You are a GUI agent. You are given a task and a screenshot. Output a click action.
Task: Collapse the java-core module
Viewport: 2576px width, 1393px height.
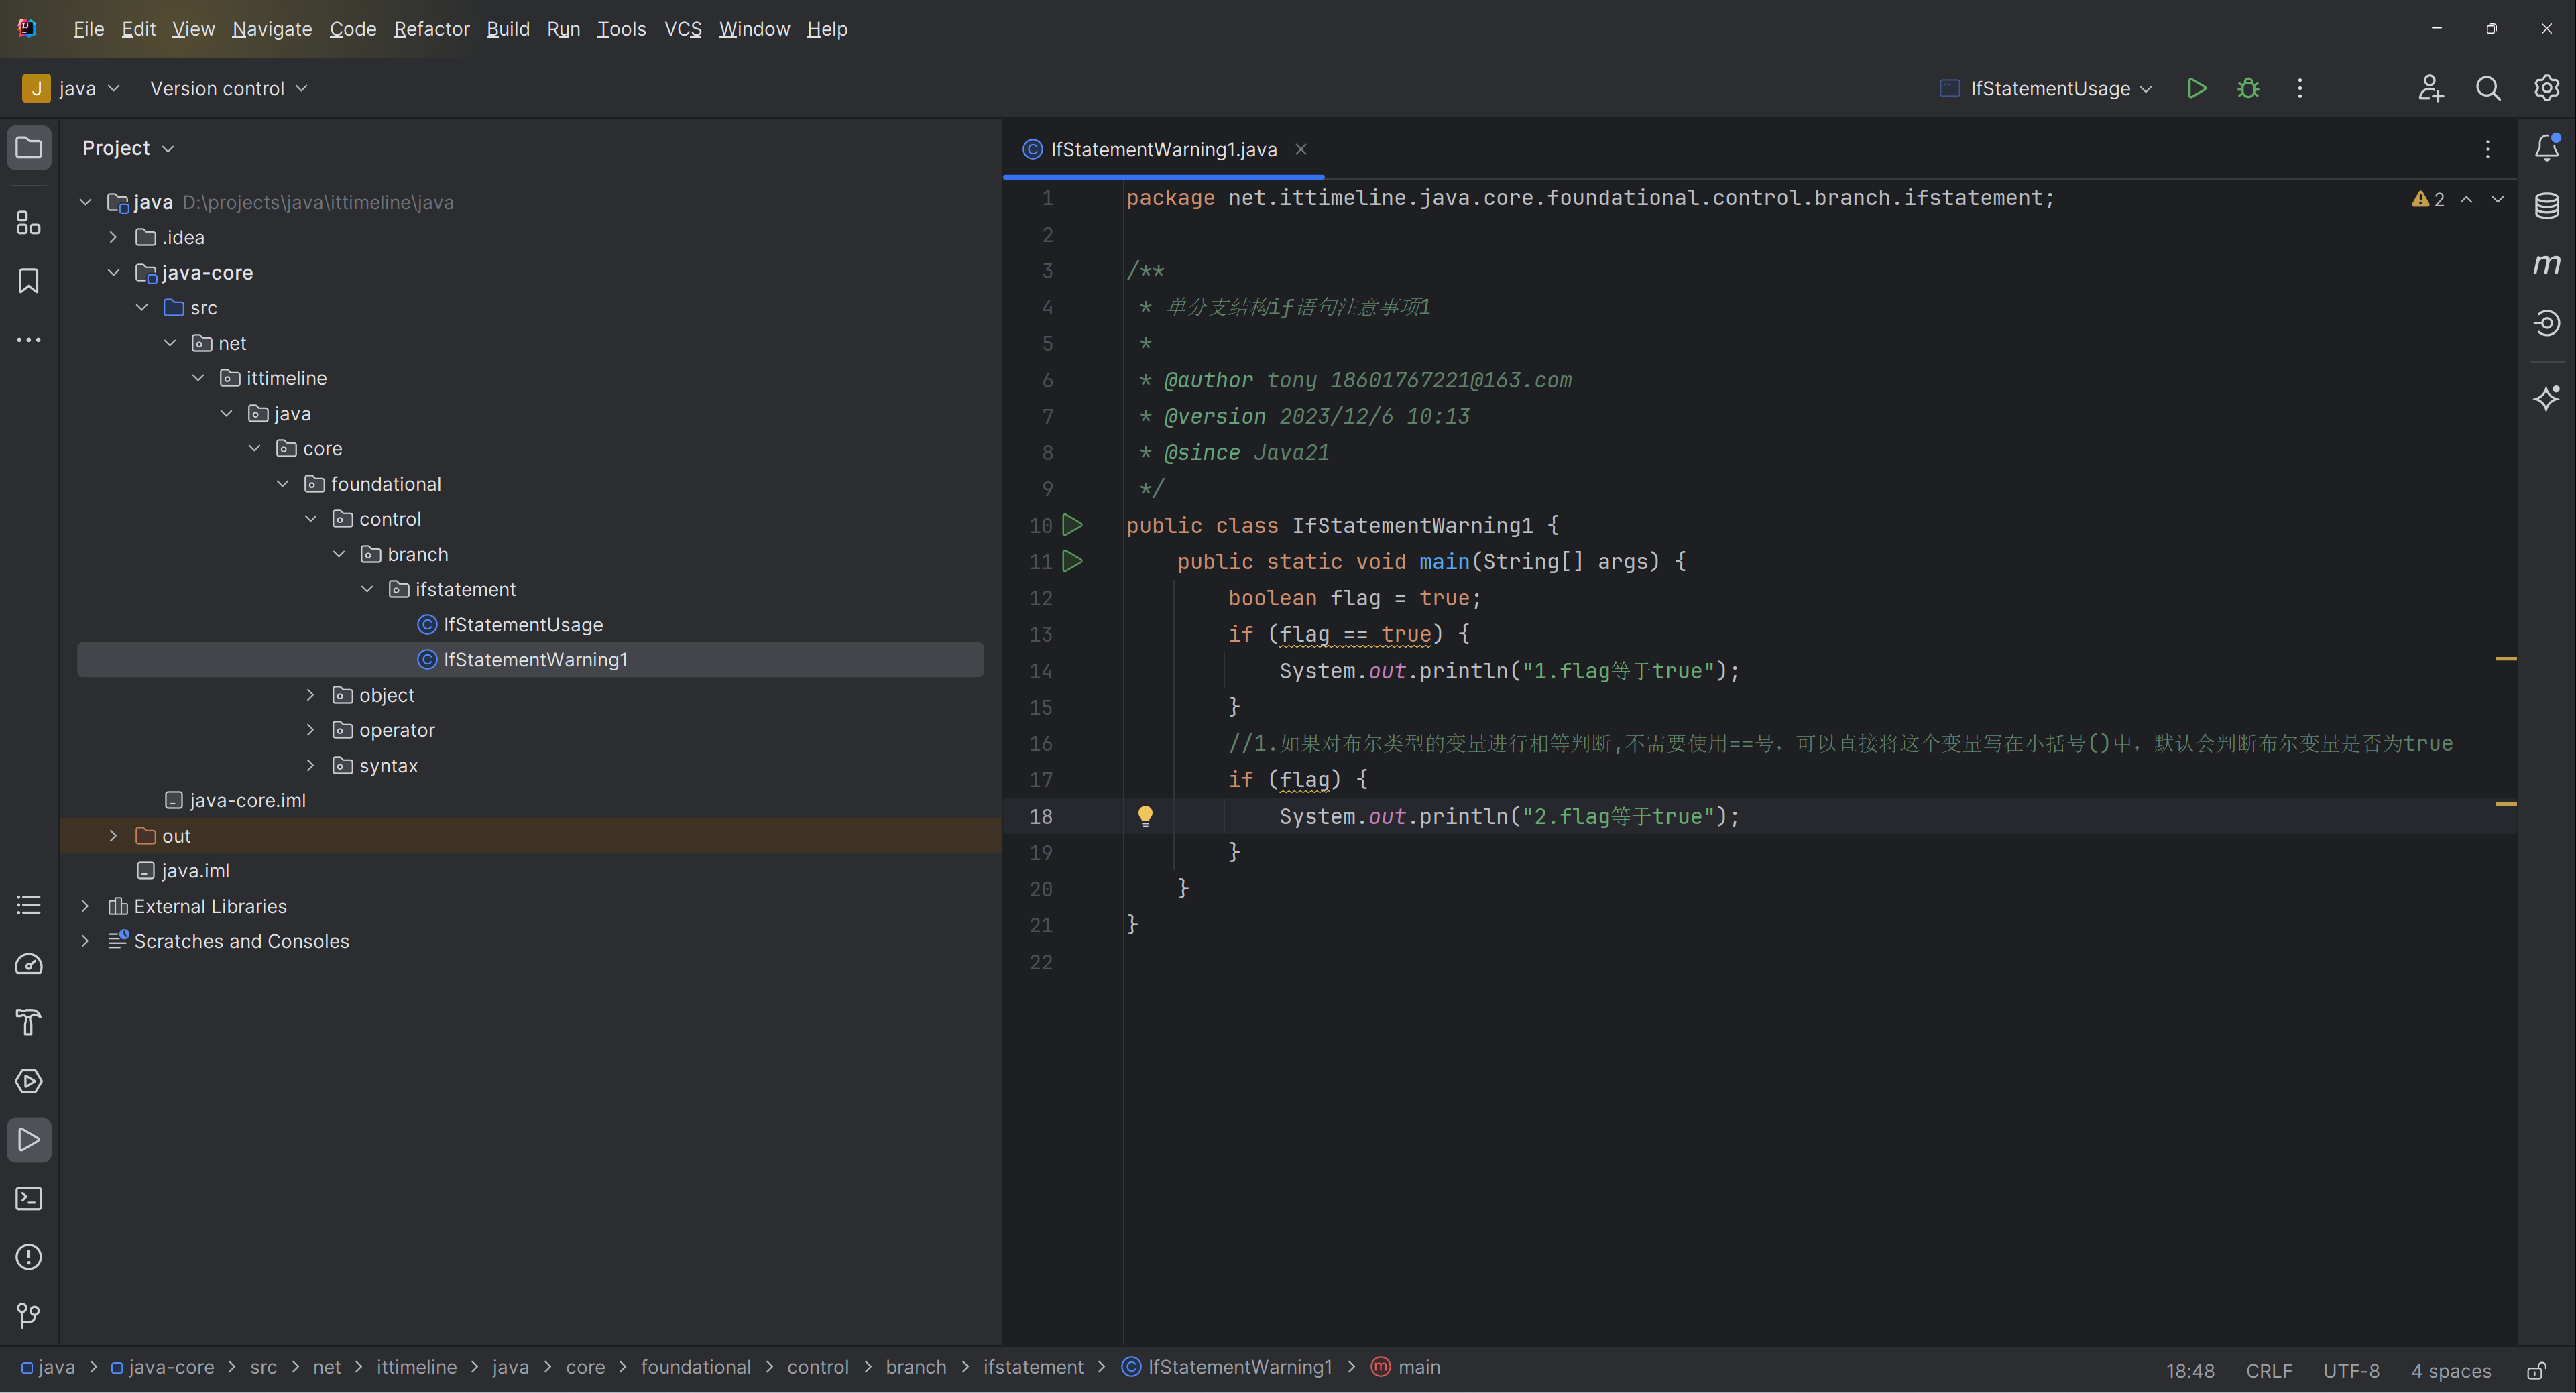(x=113, y=272)
